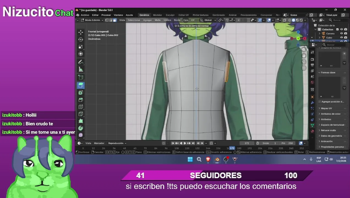Select the Smooth tool icon
Image resolution: width=350 pixels, height=198 pixels.
pyautogui.click(x=81, y=135)
